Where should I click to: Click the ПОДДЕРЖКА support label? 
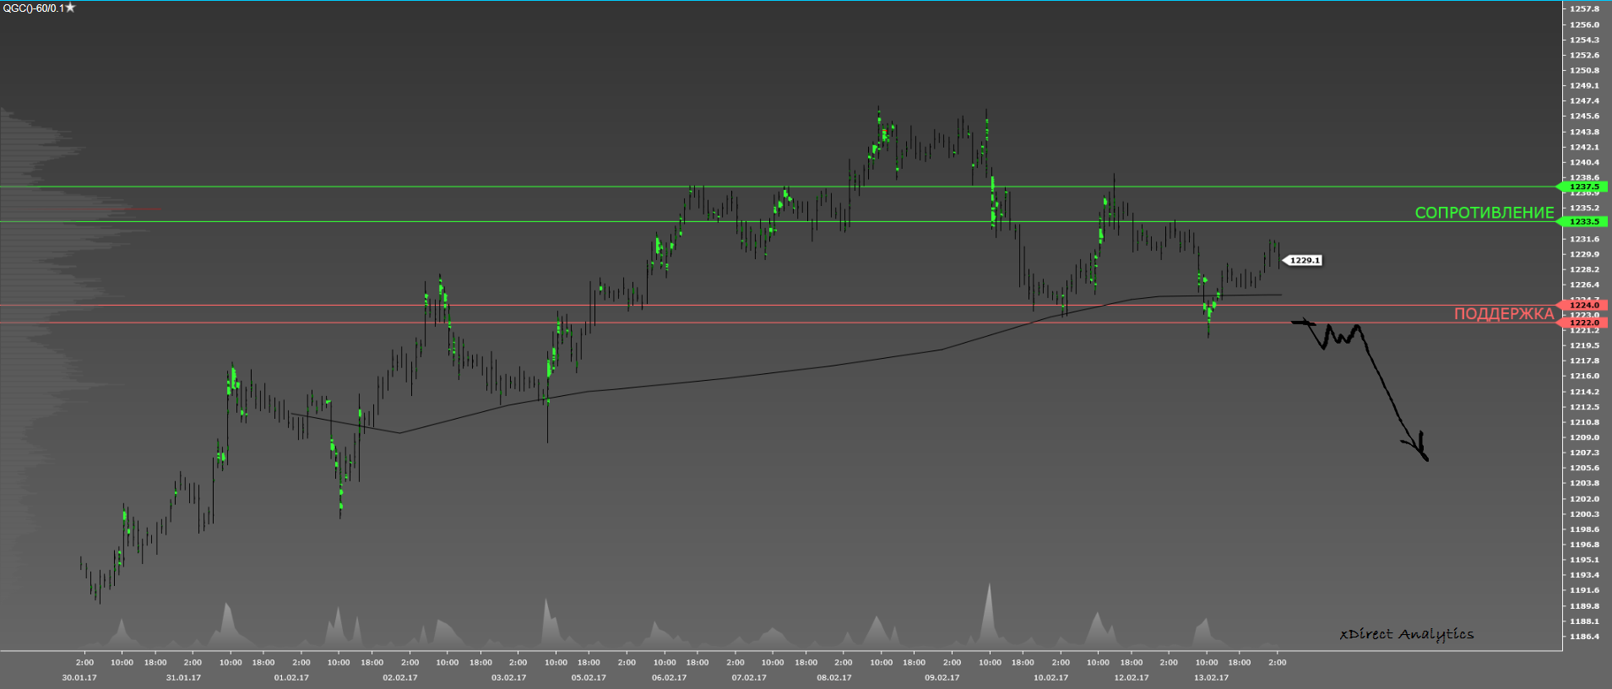click(1503, 314)
